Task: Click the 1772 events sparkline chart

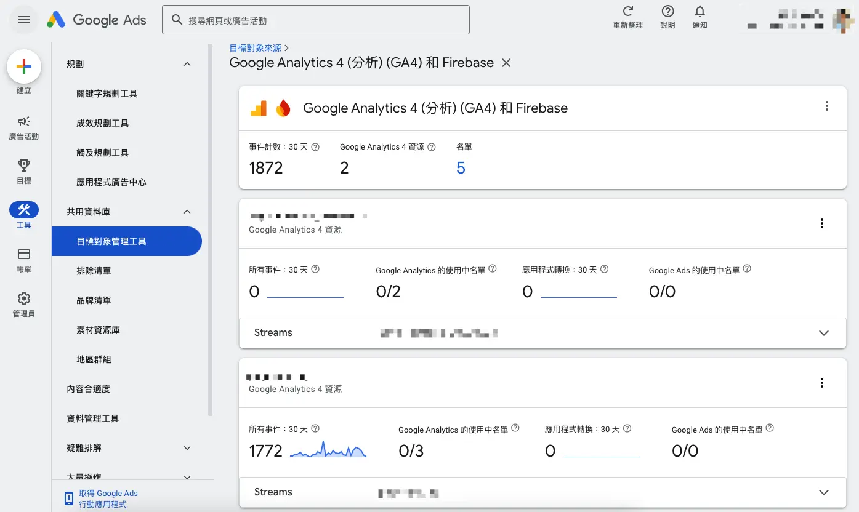Action: click(328, 450)
